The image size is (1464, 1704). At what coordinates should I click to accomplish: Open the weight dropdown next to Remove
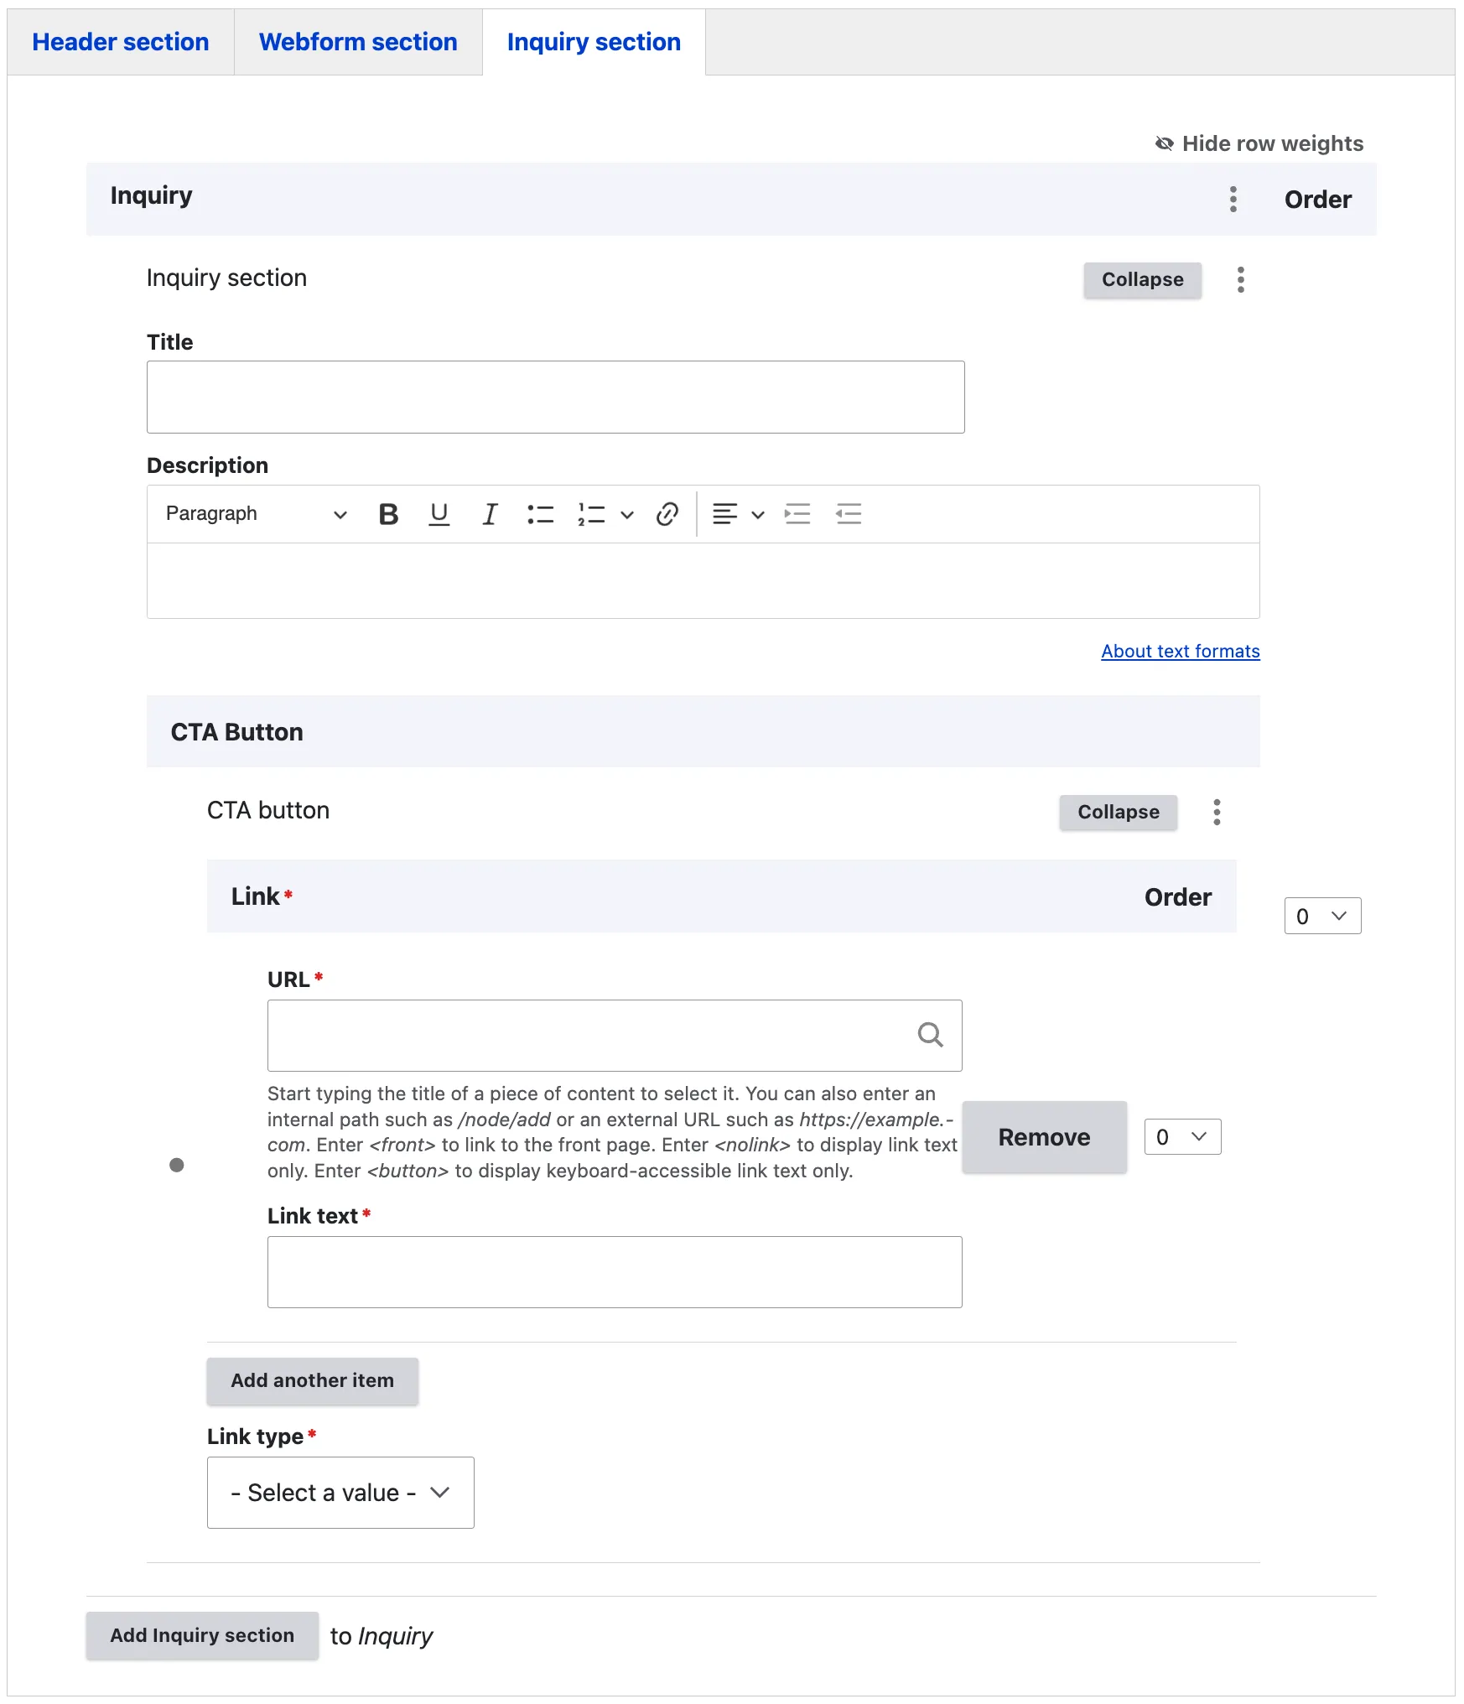pos(1182,1137)
